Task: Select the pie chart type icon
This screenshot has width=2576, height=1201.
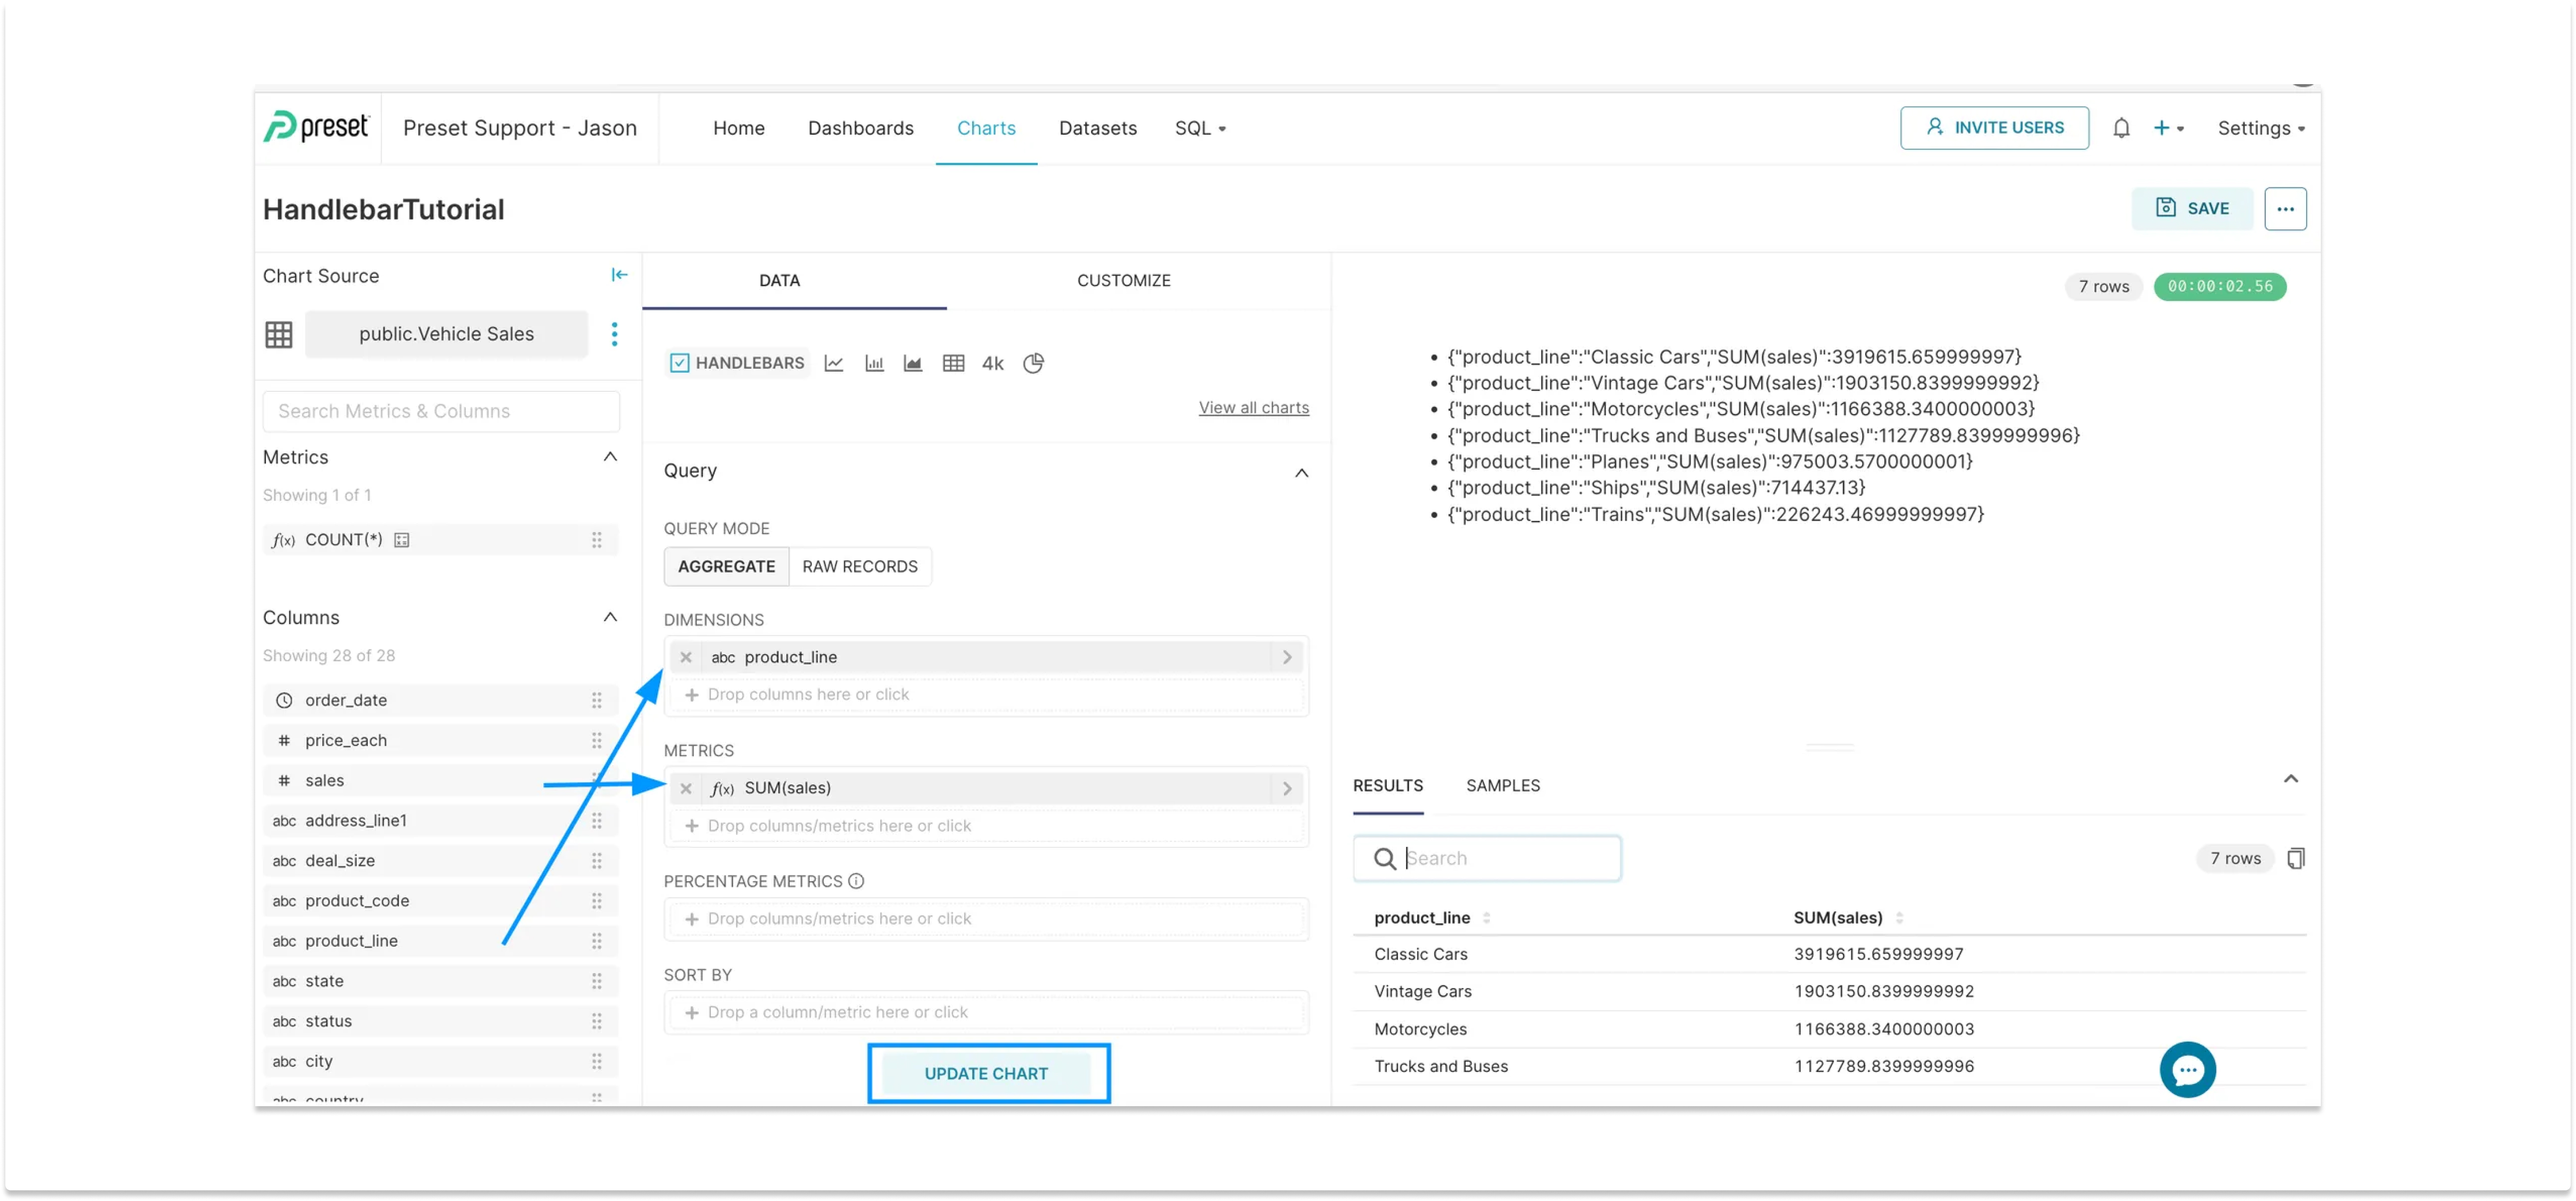Action: (1033, 363)
